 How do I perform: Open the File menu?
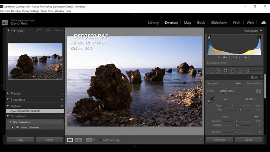click(2, 11)
